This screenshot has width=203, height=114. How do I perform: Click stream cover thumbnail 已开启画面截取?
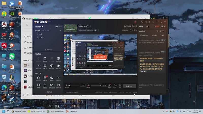(x=71, y=28)
